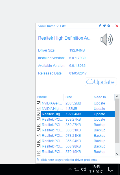Click the Realtek High Definition Au... title
This screenshot has height=175, width=120.
(65, 38)
